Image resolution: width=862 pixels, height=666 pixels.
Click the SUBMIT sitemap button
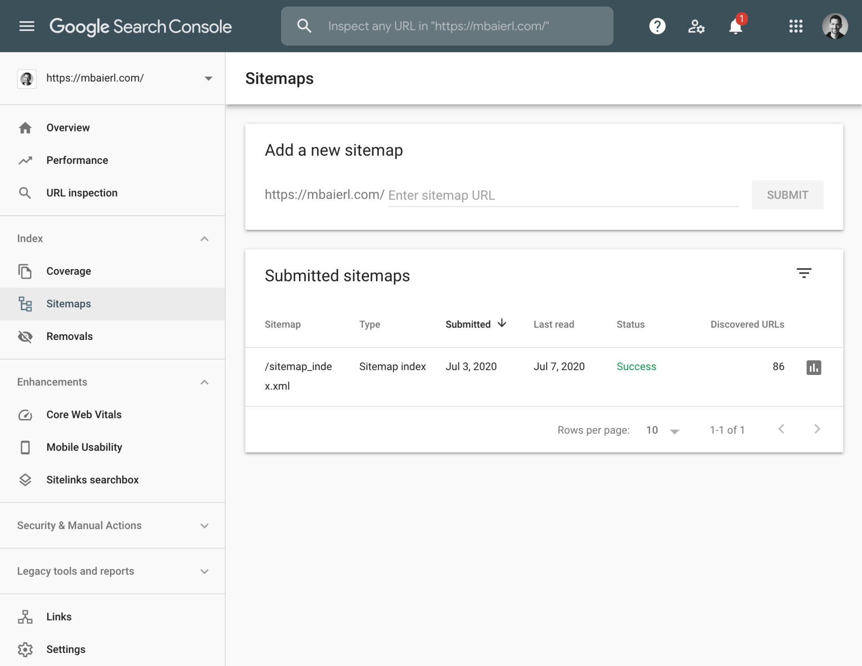tap(787, 195)
